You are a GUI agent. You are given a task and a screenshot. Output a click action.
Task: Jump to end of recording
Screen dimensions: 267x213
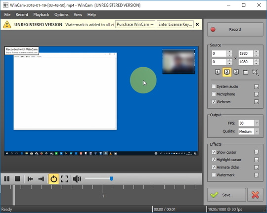41,179
